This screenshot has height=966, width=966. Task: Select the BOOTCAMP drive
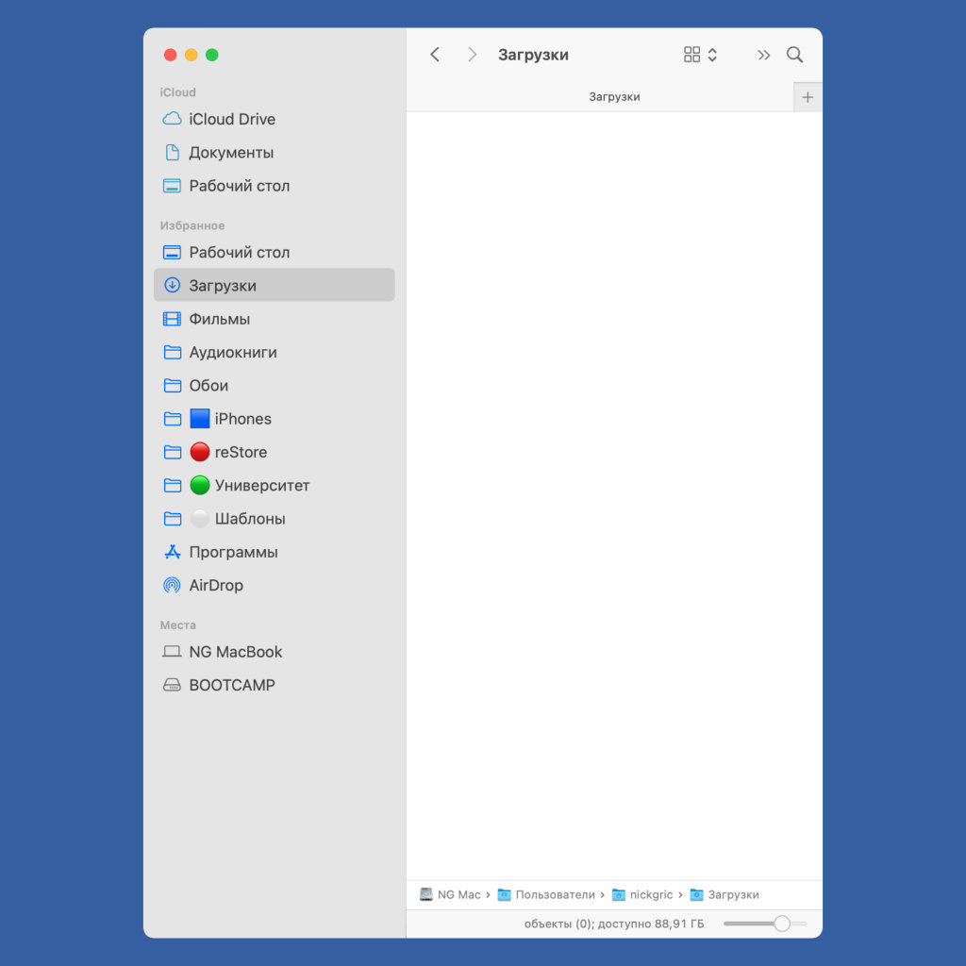click(274, 685)
